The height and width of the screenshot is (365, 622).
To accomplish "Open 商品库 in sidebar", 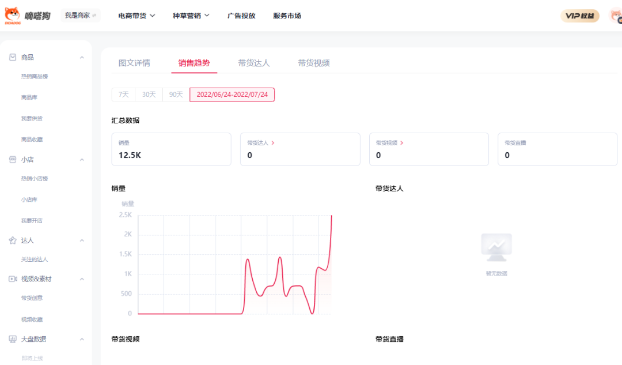I will tap(29, 97).
